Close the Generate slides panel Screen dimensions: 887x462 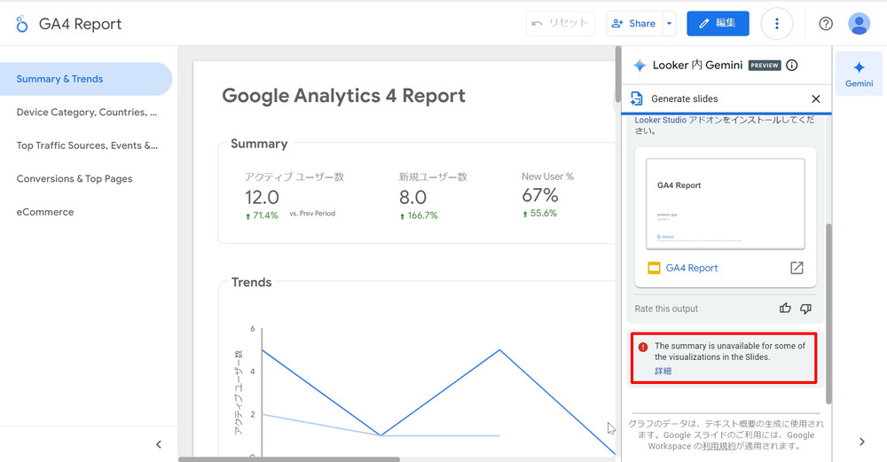(x=816, y=98)
